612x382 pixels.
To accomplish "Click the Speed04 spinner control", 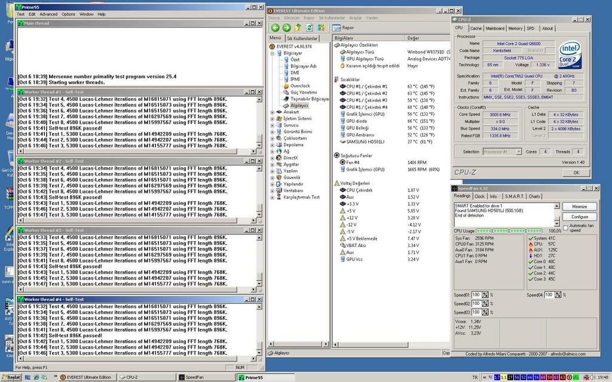I will point(558,295).
